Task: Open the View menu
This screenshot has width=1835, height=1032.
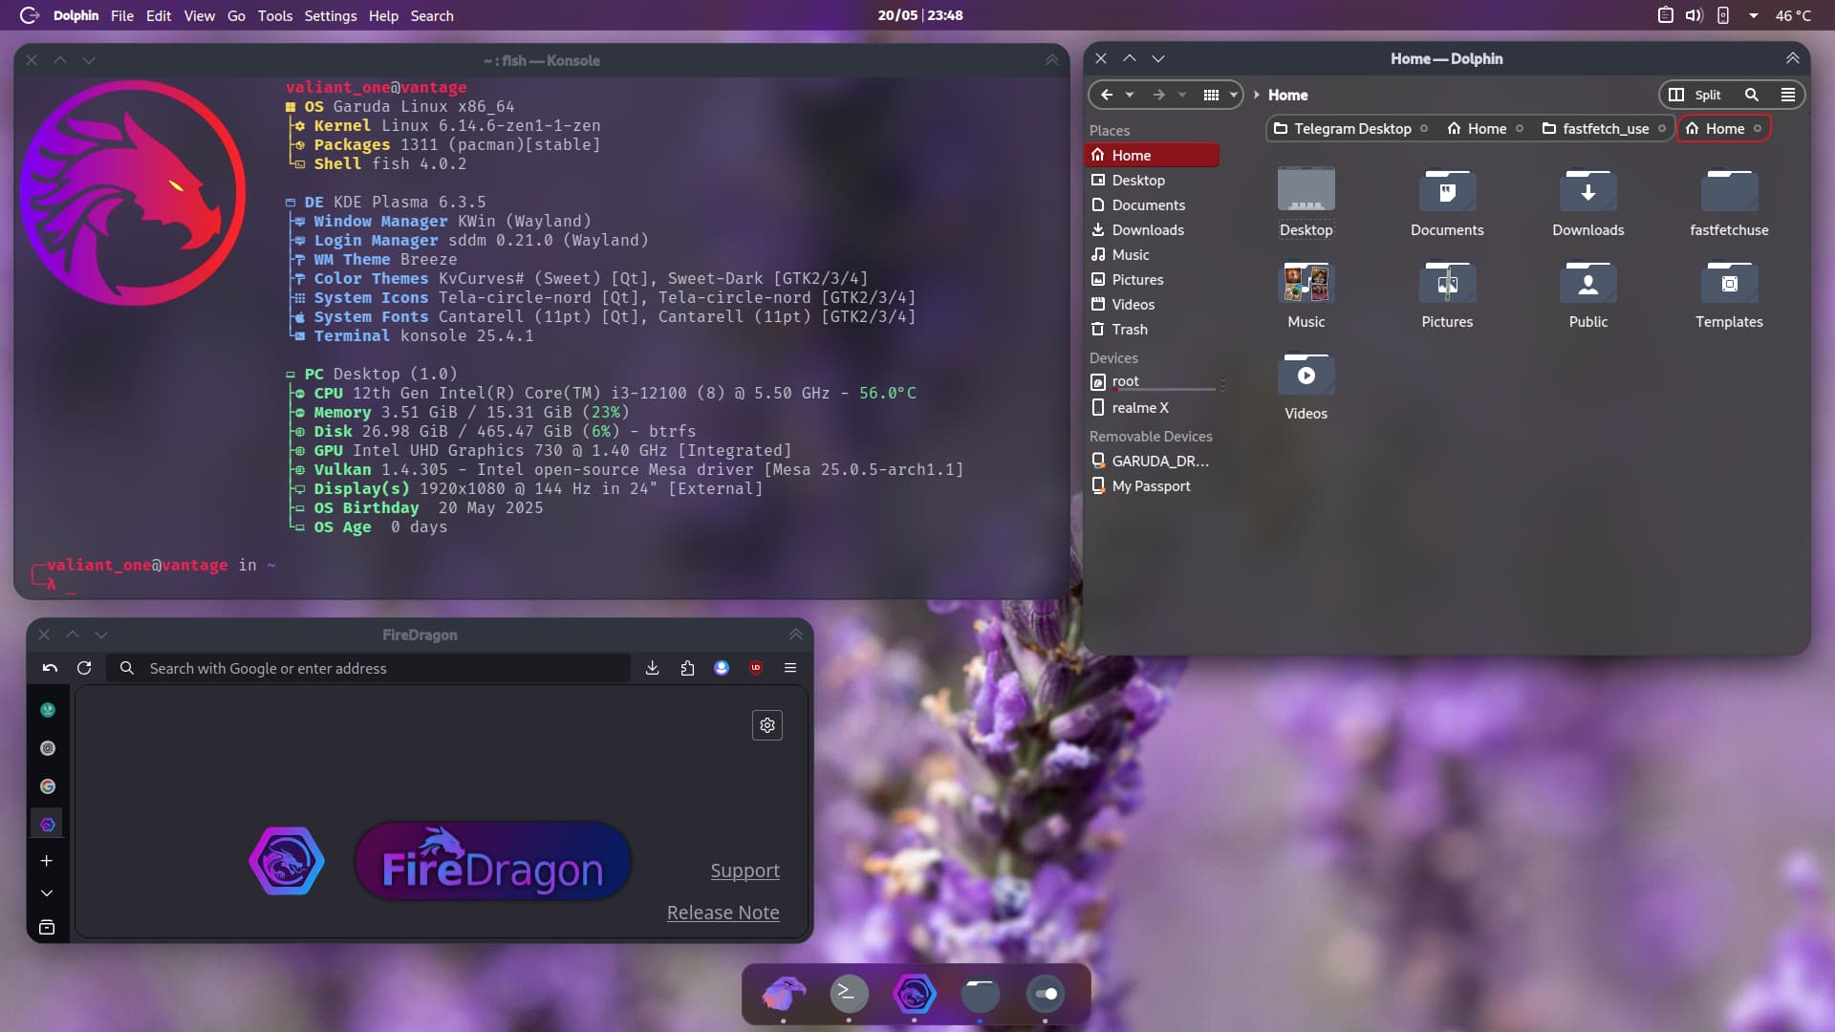Action: pos(199,15)
